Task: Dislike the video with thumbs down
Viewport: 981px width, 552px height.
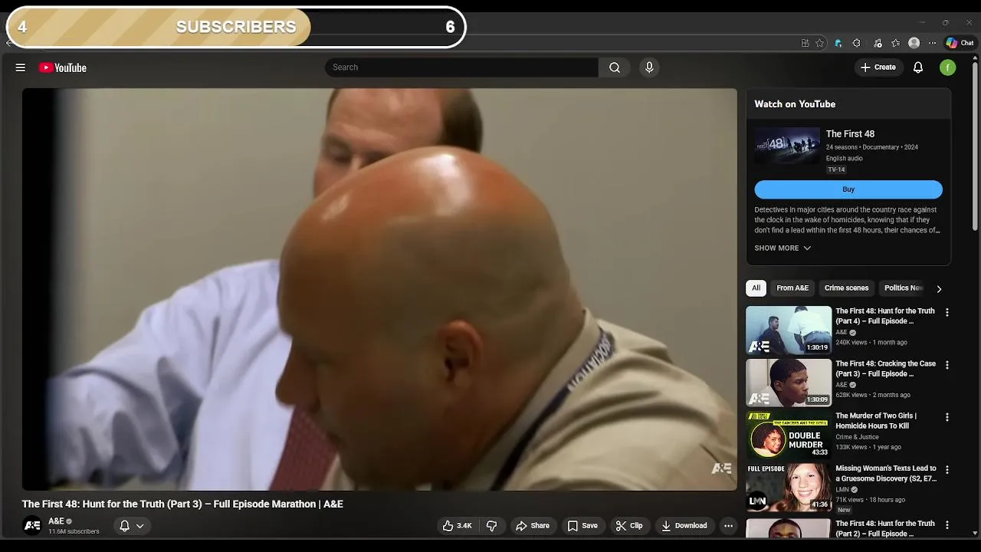Action: (x=492, y=526)
